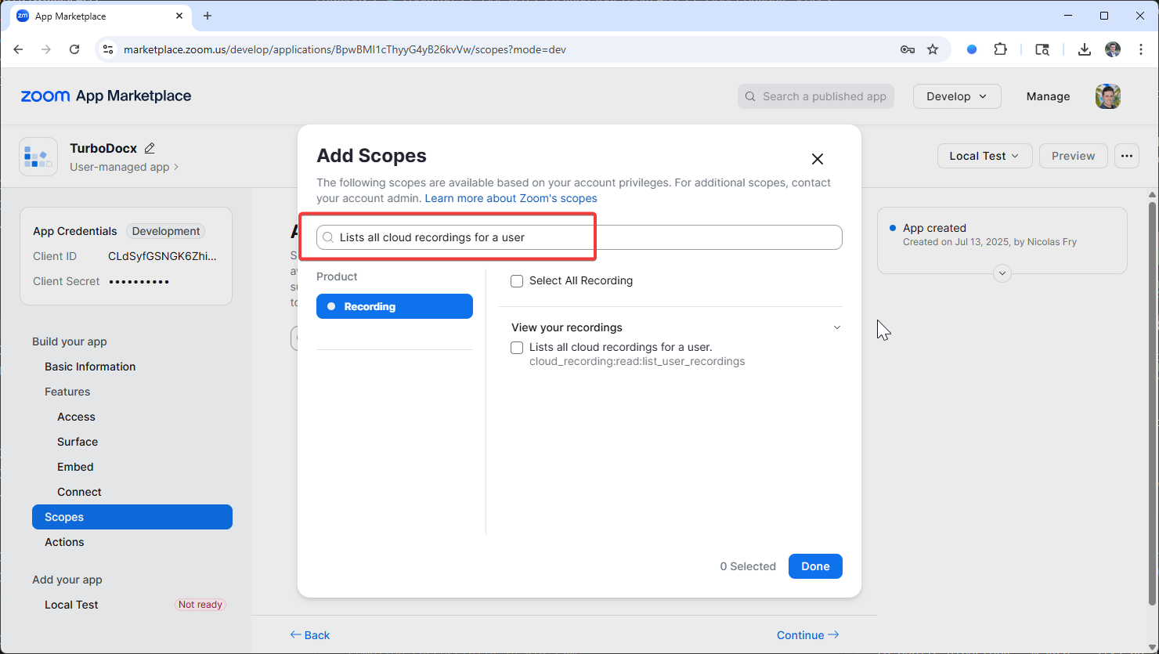Open the user profile avatar
Viewport: 1159px width, 654px height.
coord(1108,96)
